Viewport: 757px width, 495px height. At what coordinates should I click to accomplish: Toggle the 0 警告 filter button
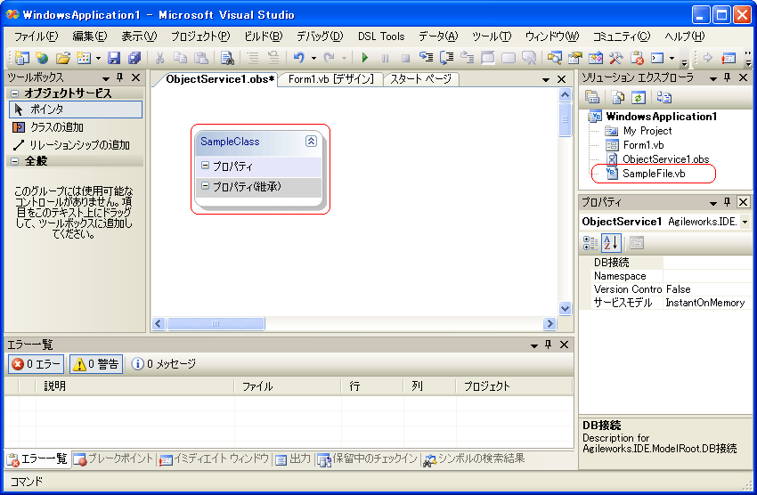(x=95, y=364)
